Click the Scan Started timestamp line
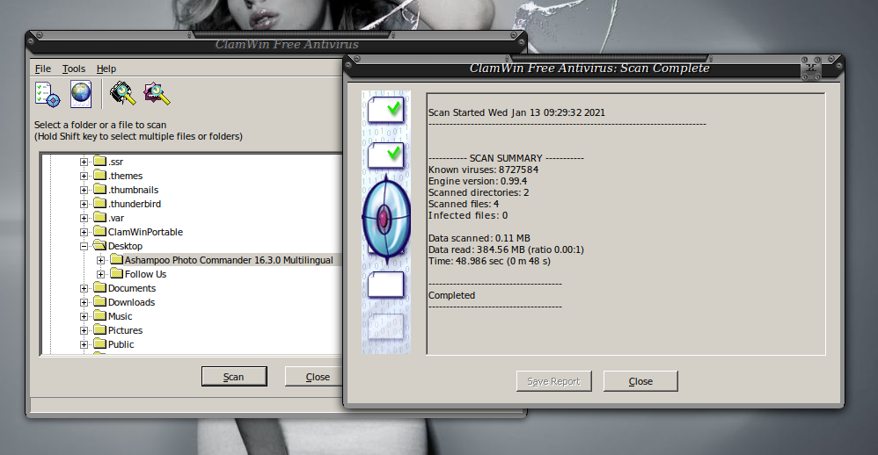The width and height of the screenshot is (878, 455). coord(516,112)
